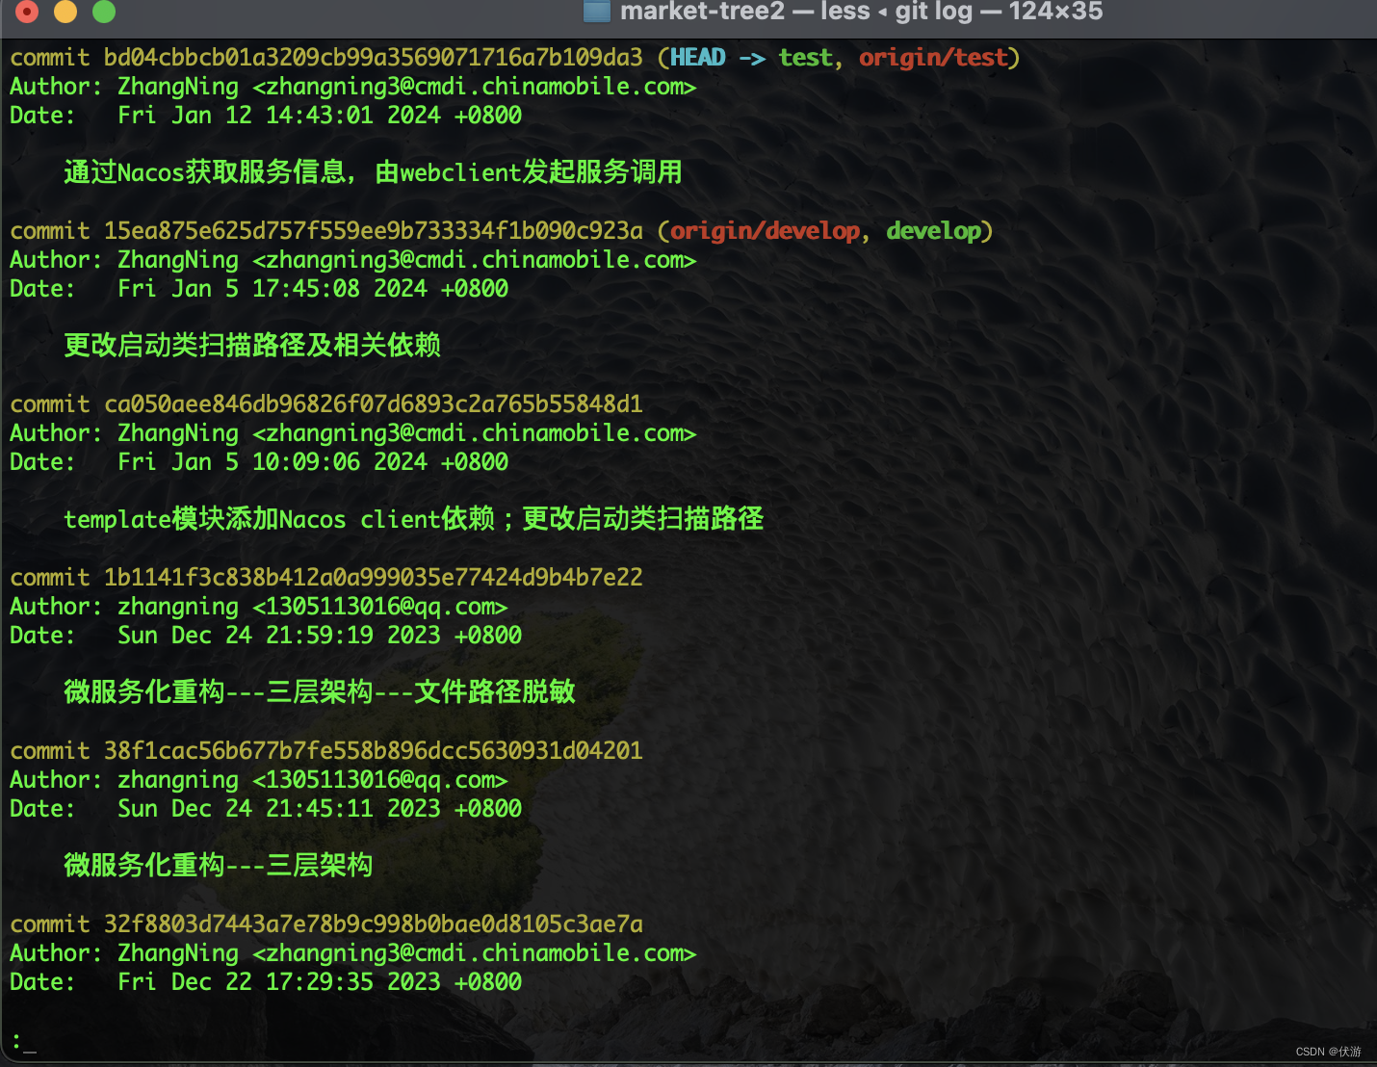Click the HEAD pointer label
Image resolution: width=1377 pixels, height=1067 pixels.
point(698,58)
